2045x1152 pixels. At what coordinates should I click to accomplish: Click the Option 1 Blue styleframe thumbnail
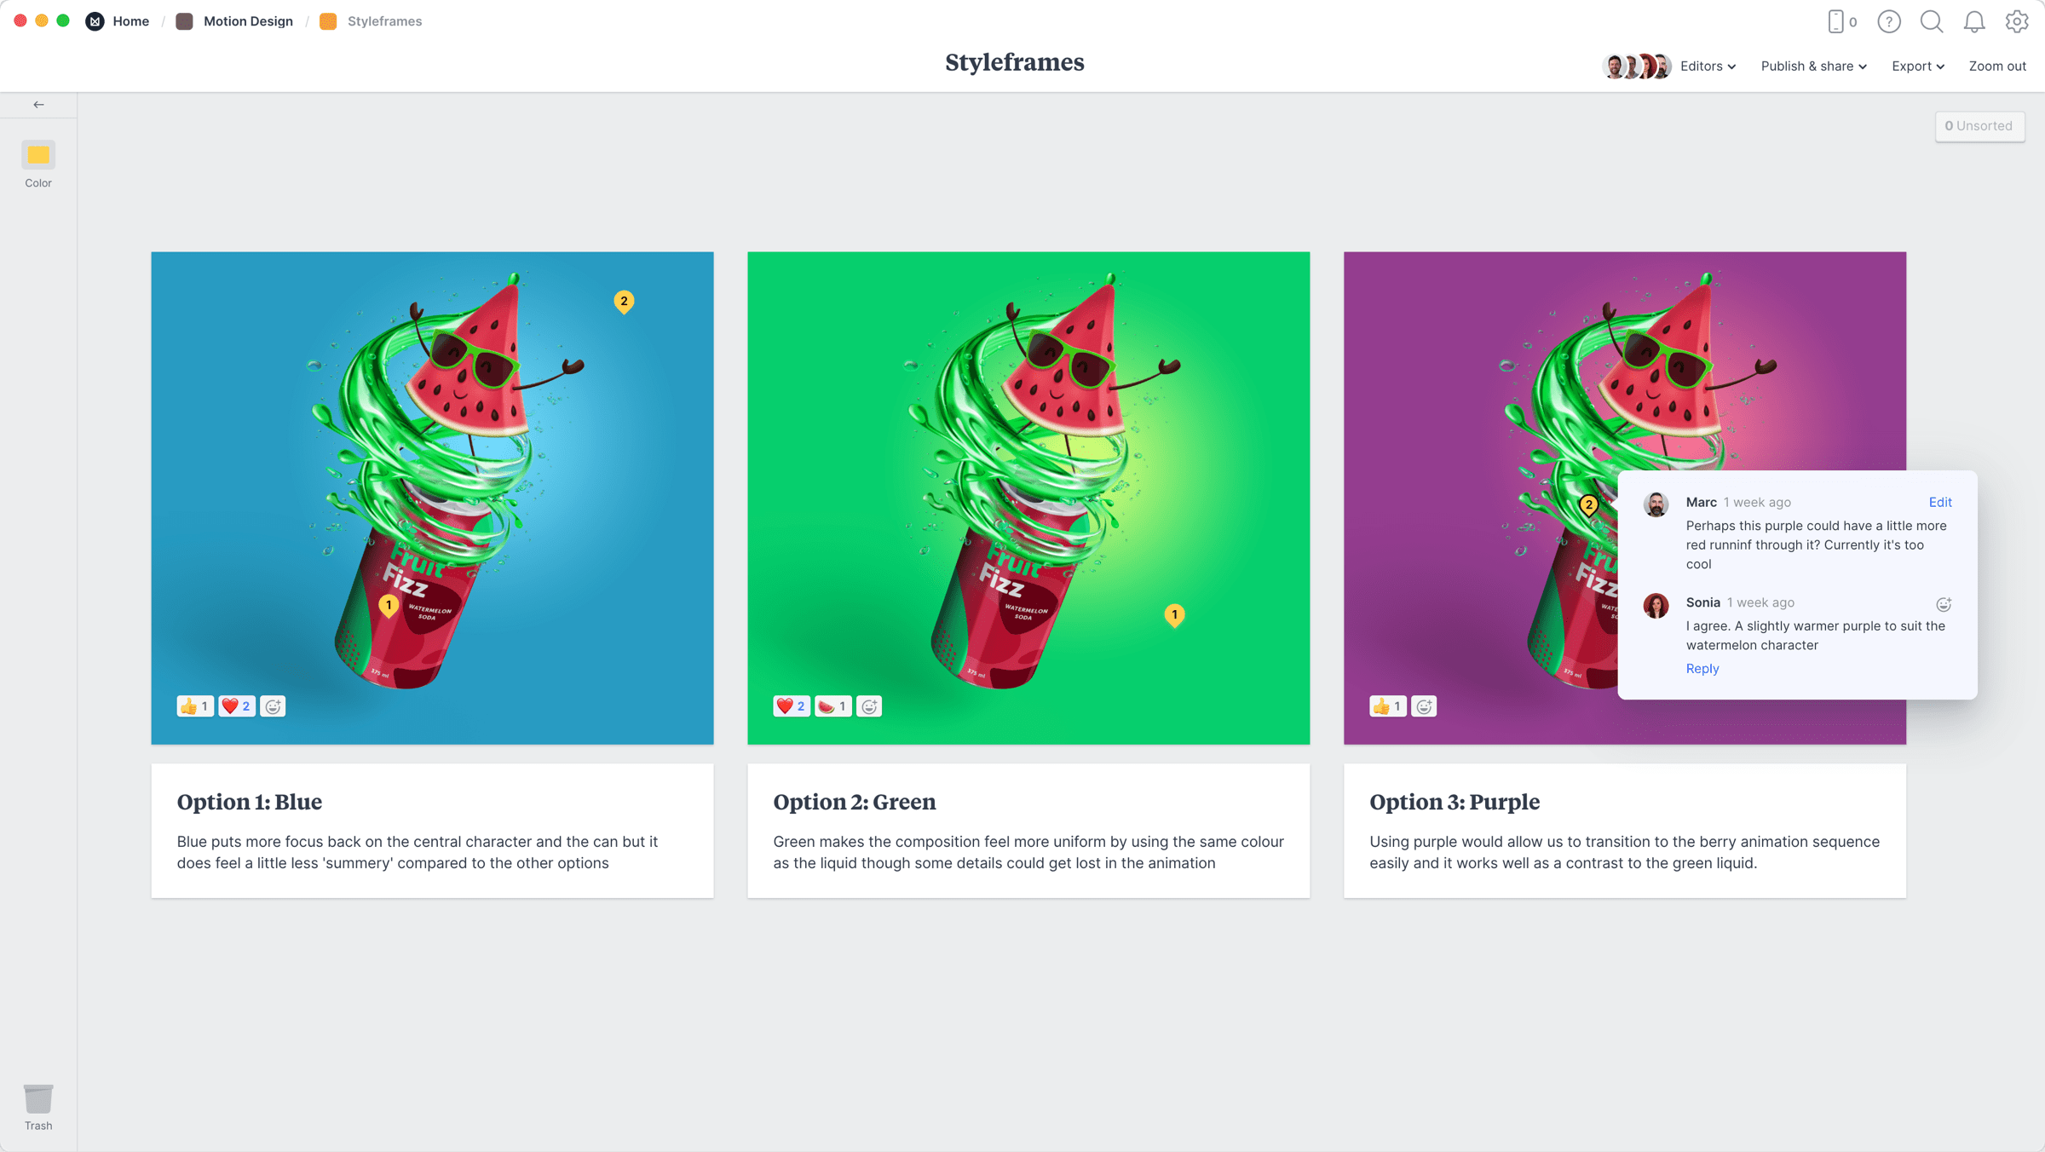tap(433, 498)
